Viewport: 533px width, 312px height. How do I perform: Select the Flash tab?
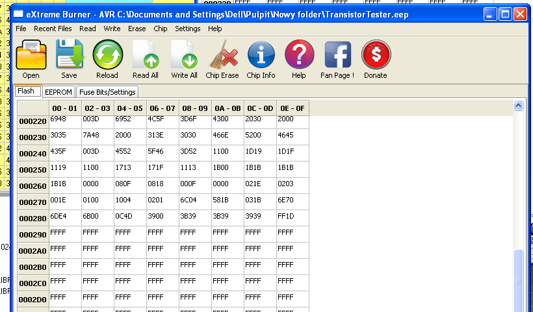pyautogui.click(x=26, y=91)
